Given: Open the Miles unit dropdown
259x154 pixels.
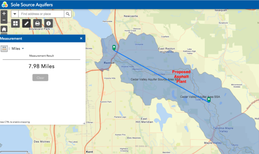Looking at the screenshot, I should coord(18,49).
